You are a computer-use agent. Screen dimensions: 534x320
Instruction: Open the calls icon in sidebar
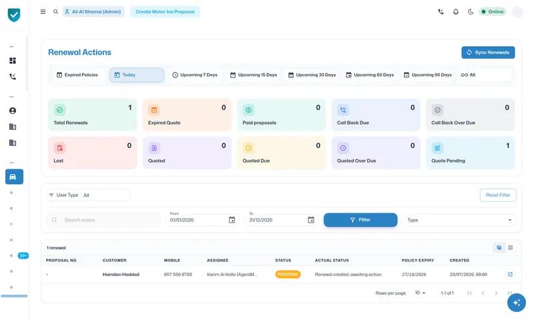pos(13,77)
